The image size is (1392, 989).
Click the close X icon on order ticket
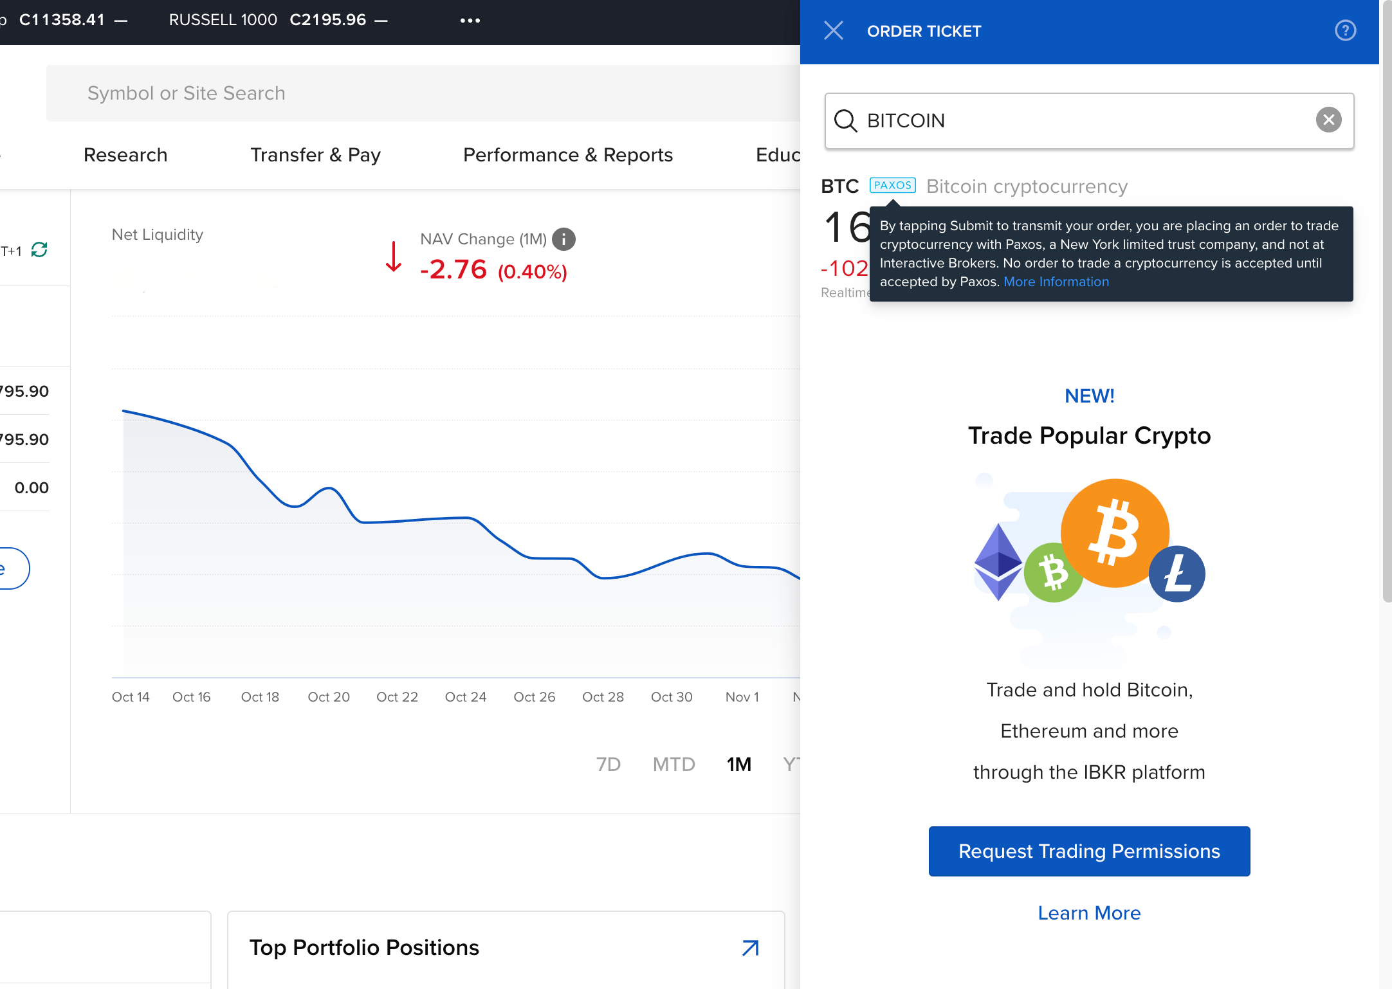pos(834,31)
